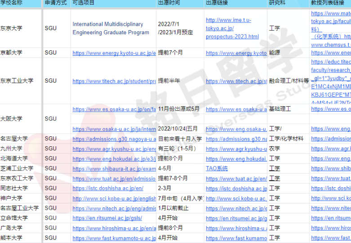Image resolution: width=351 pixels, height=243 pixels.
Task: Select the International Multidisciplinary Engineering Graduate Program cell
Action: [x=111, y=28]
